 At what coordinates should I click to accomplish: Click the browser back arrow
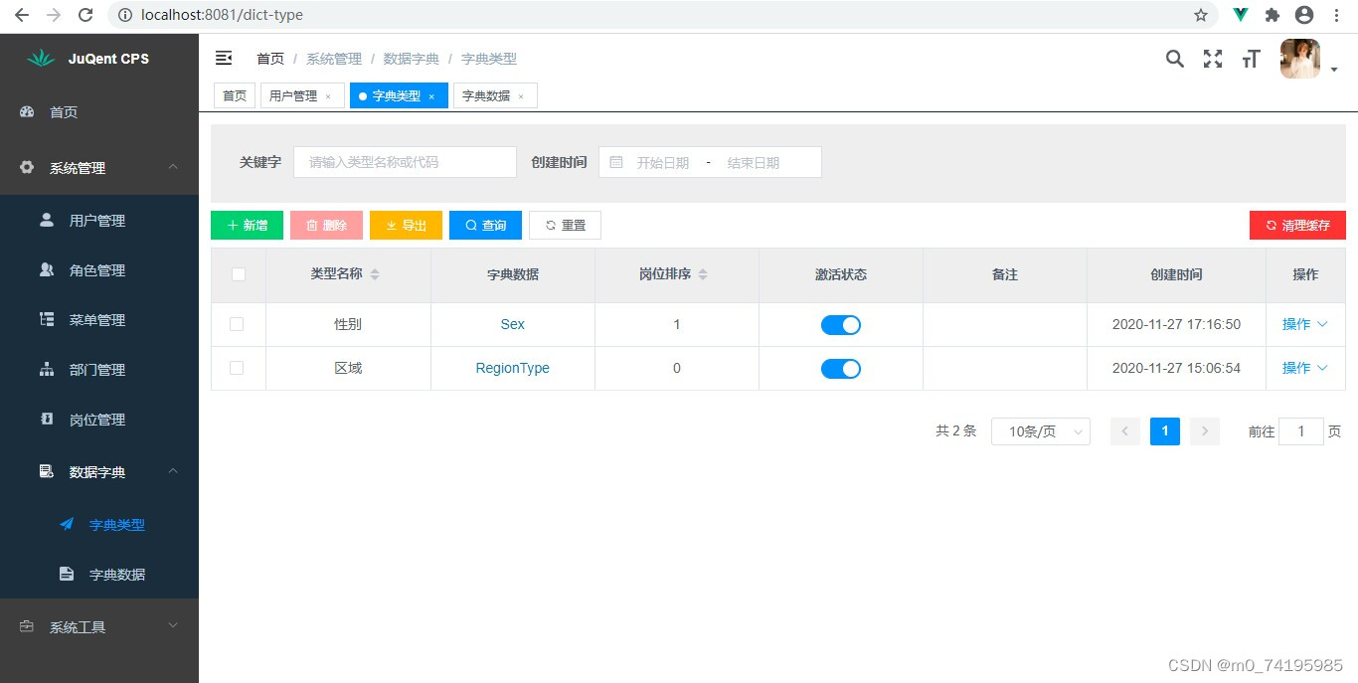21,15
